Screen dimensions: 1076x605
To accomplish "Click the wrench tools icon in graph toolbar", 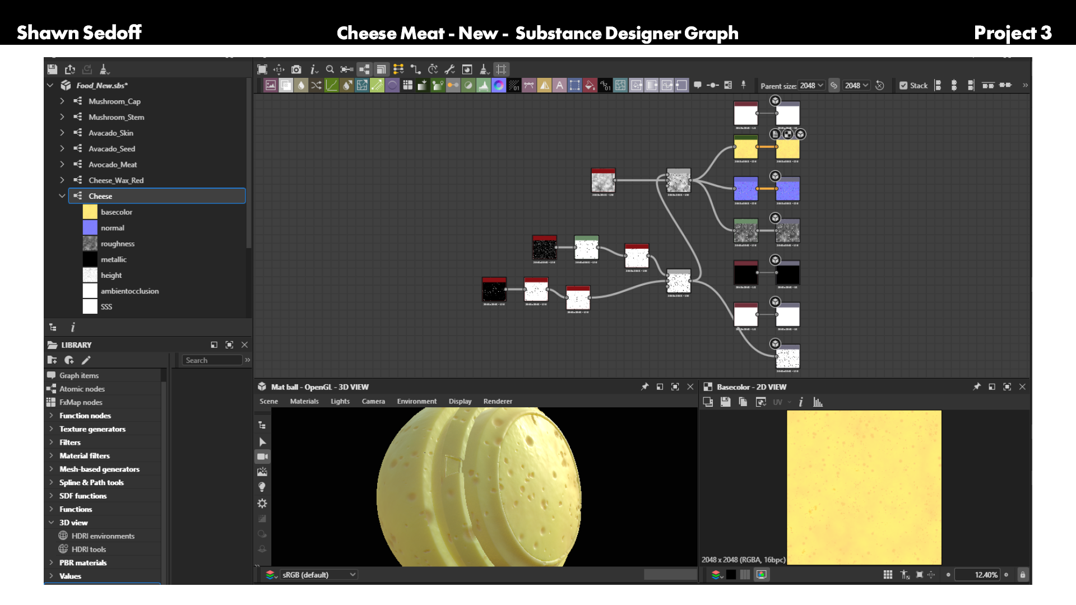I will [x=450, y=69].
